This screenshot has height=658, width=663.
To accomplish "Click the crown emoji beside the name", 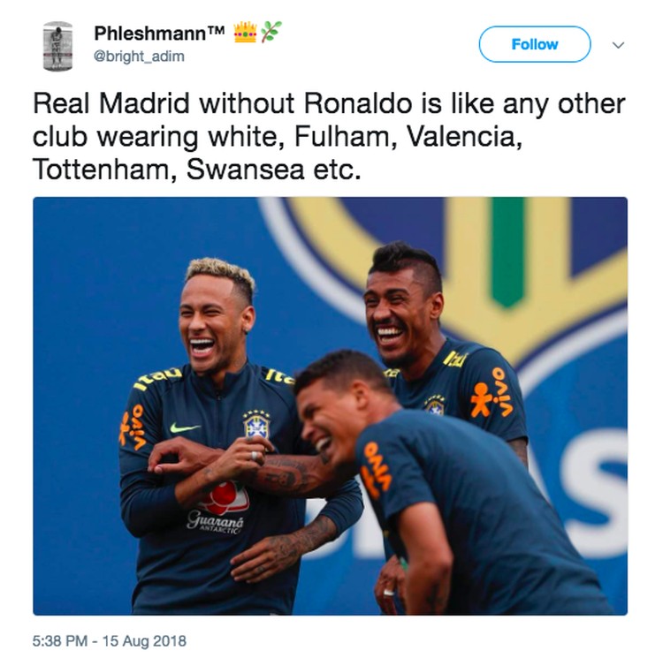I will 245,32.
